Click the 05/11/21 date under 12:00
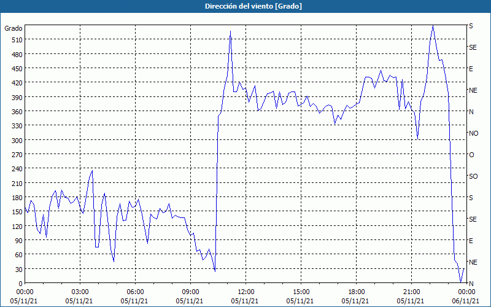The image size is (491, 307). coord(245,301)
